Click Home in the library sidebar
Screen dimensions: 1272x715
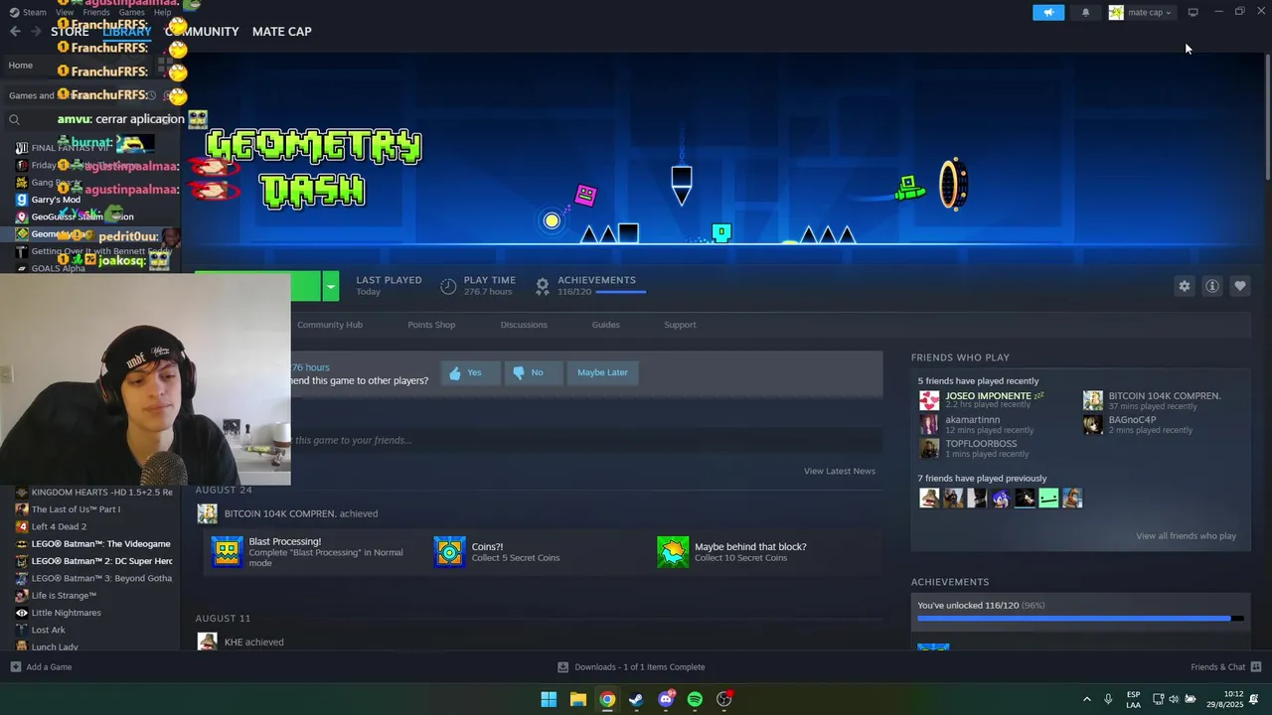tap(20, 66)
